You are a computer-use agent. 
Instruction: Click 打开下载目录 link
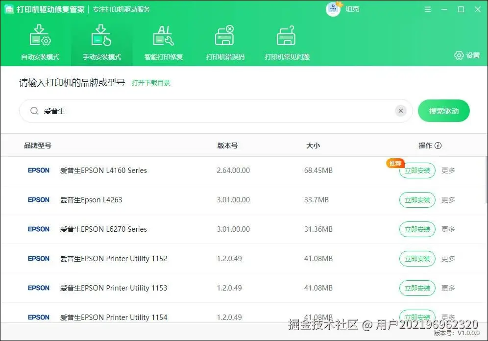(x=151, y=83)
